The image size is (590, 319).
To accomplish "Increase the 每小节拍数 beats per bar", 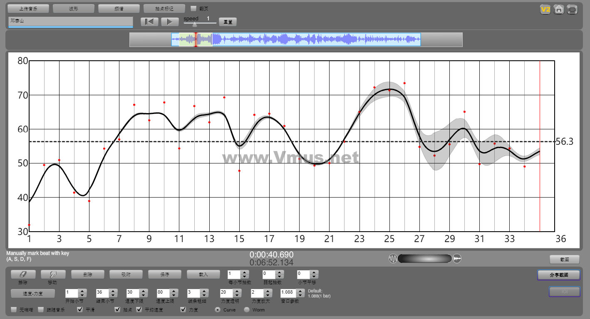I will point(245,272).
